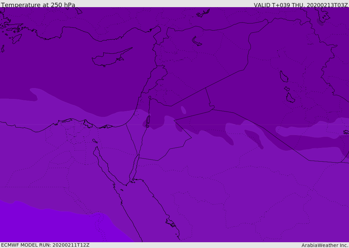Click the island of Cyprus on the map
Viewport: 349px width, 248px height.
(x=111, y=57)
